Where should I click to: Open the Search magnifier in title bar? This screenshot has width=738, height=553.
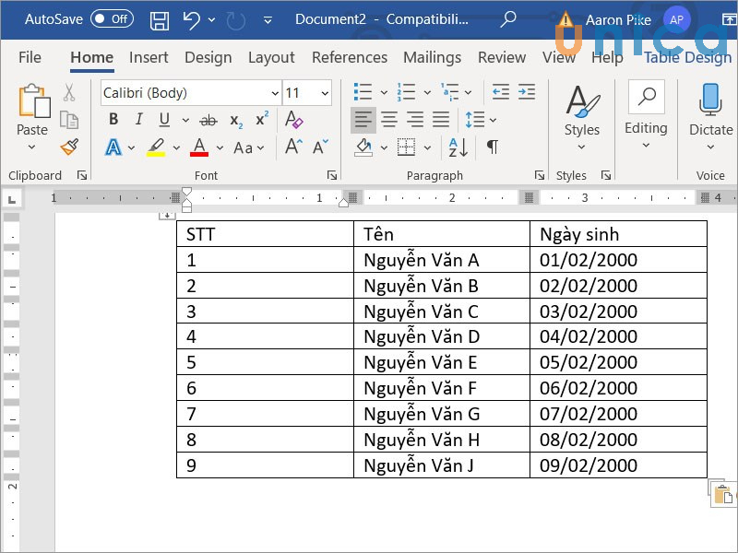click(x=508, y=19)
